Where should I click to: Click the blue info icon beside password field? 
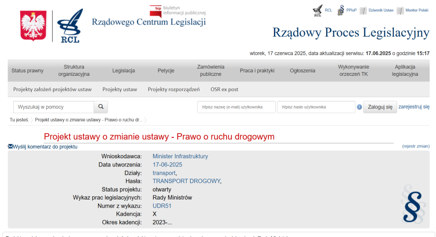[x=360, y=107]
